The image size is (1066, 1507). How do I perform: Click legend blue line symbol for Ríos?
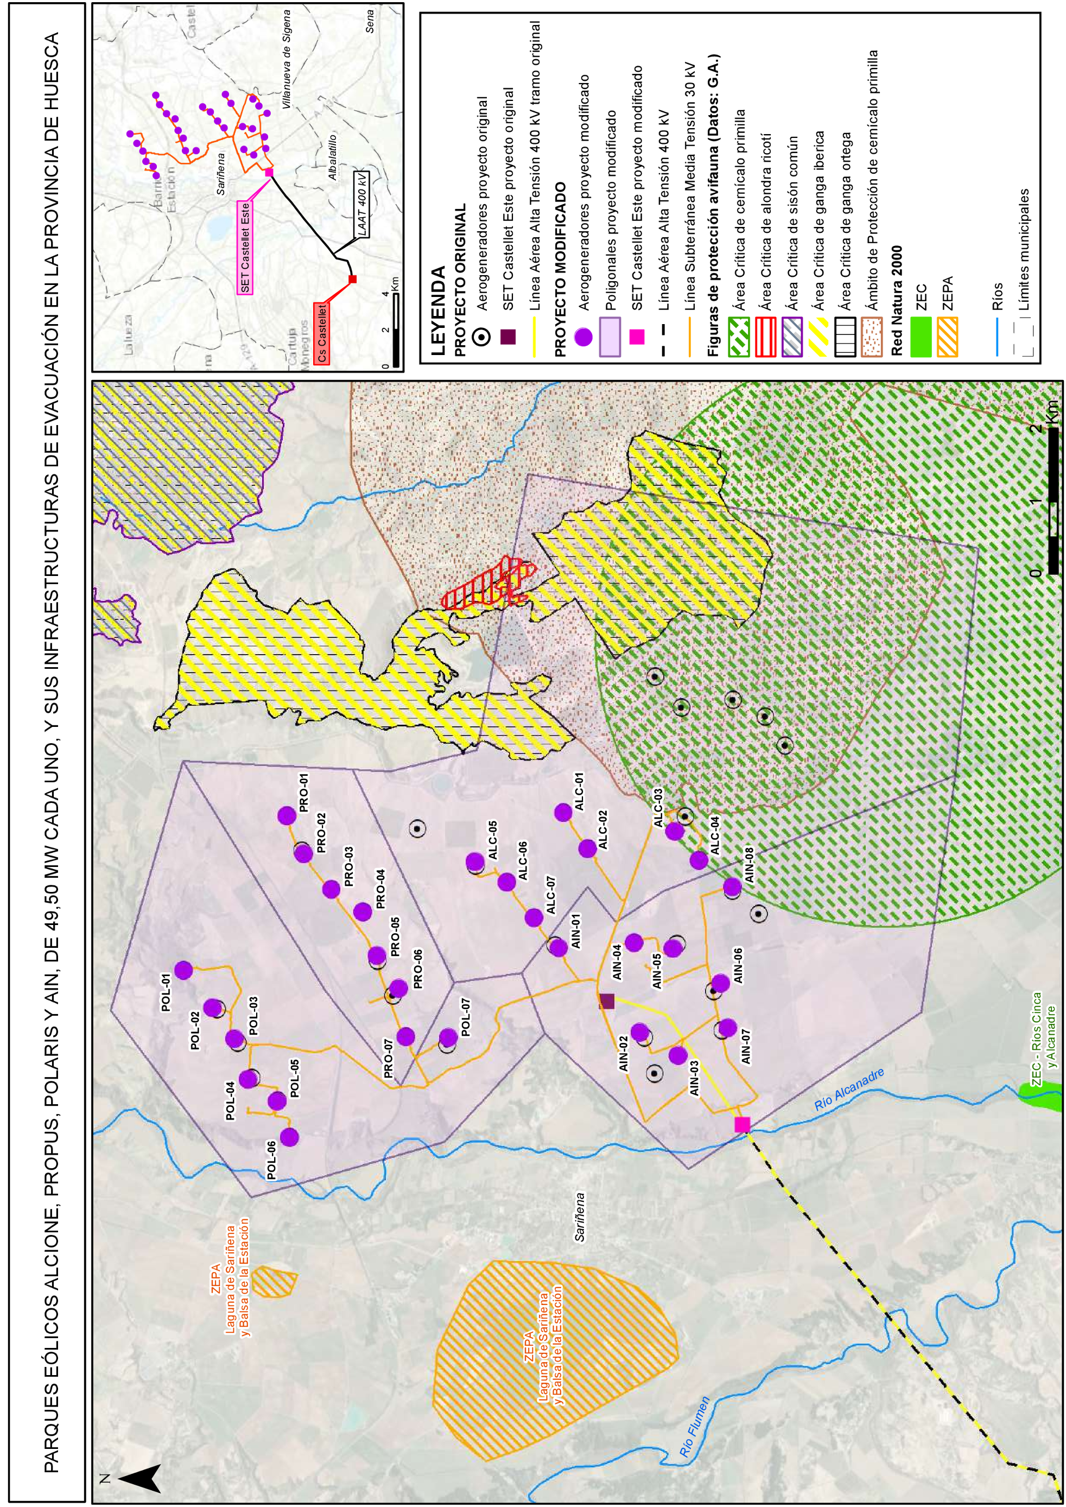997,337
